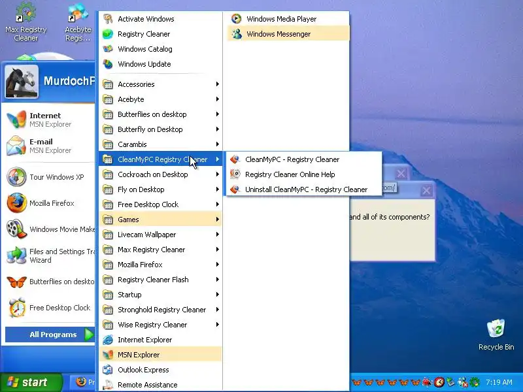Click the Outlook Express envelope icon
The image size is (523, 392).
108,370
